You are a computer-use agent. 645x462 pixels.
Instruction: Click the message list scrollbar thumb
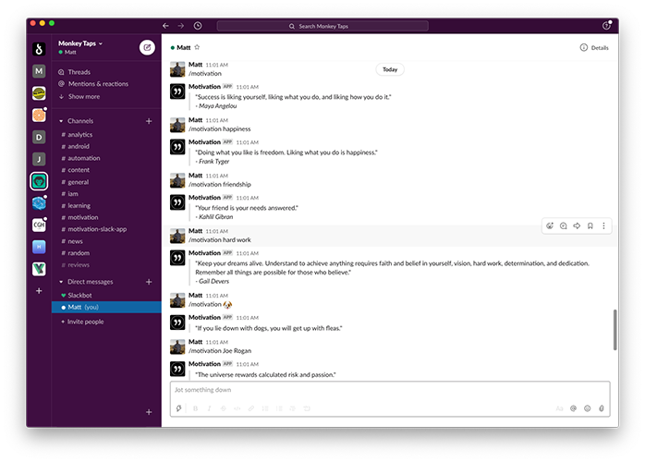pyautogui.click(x=615, y=330)
